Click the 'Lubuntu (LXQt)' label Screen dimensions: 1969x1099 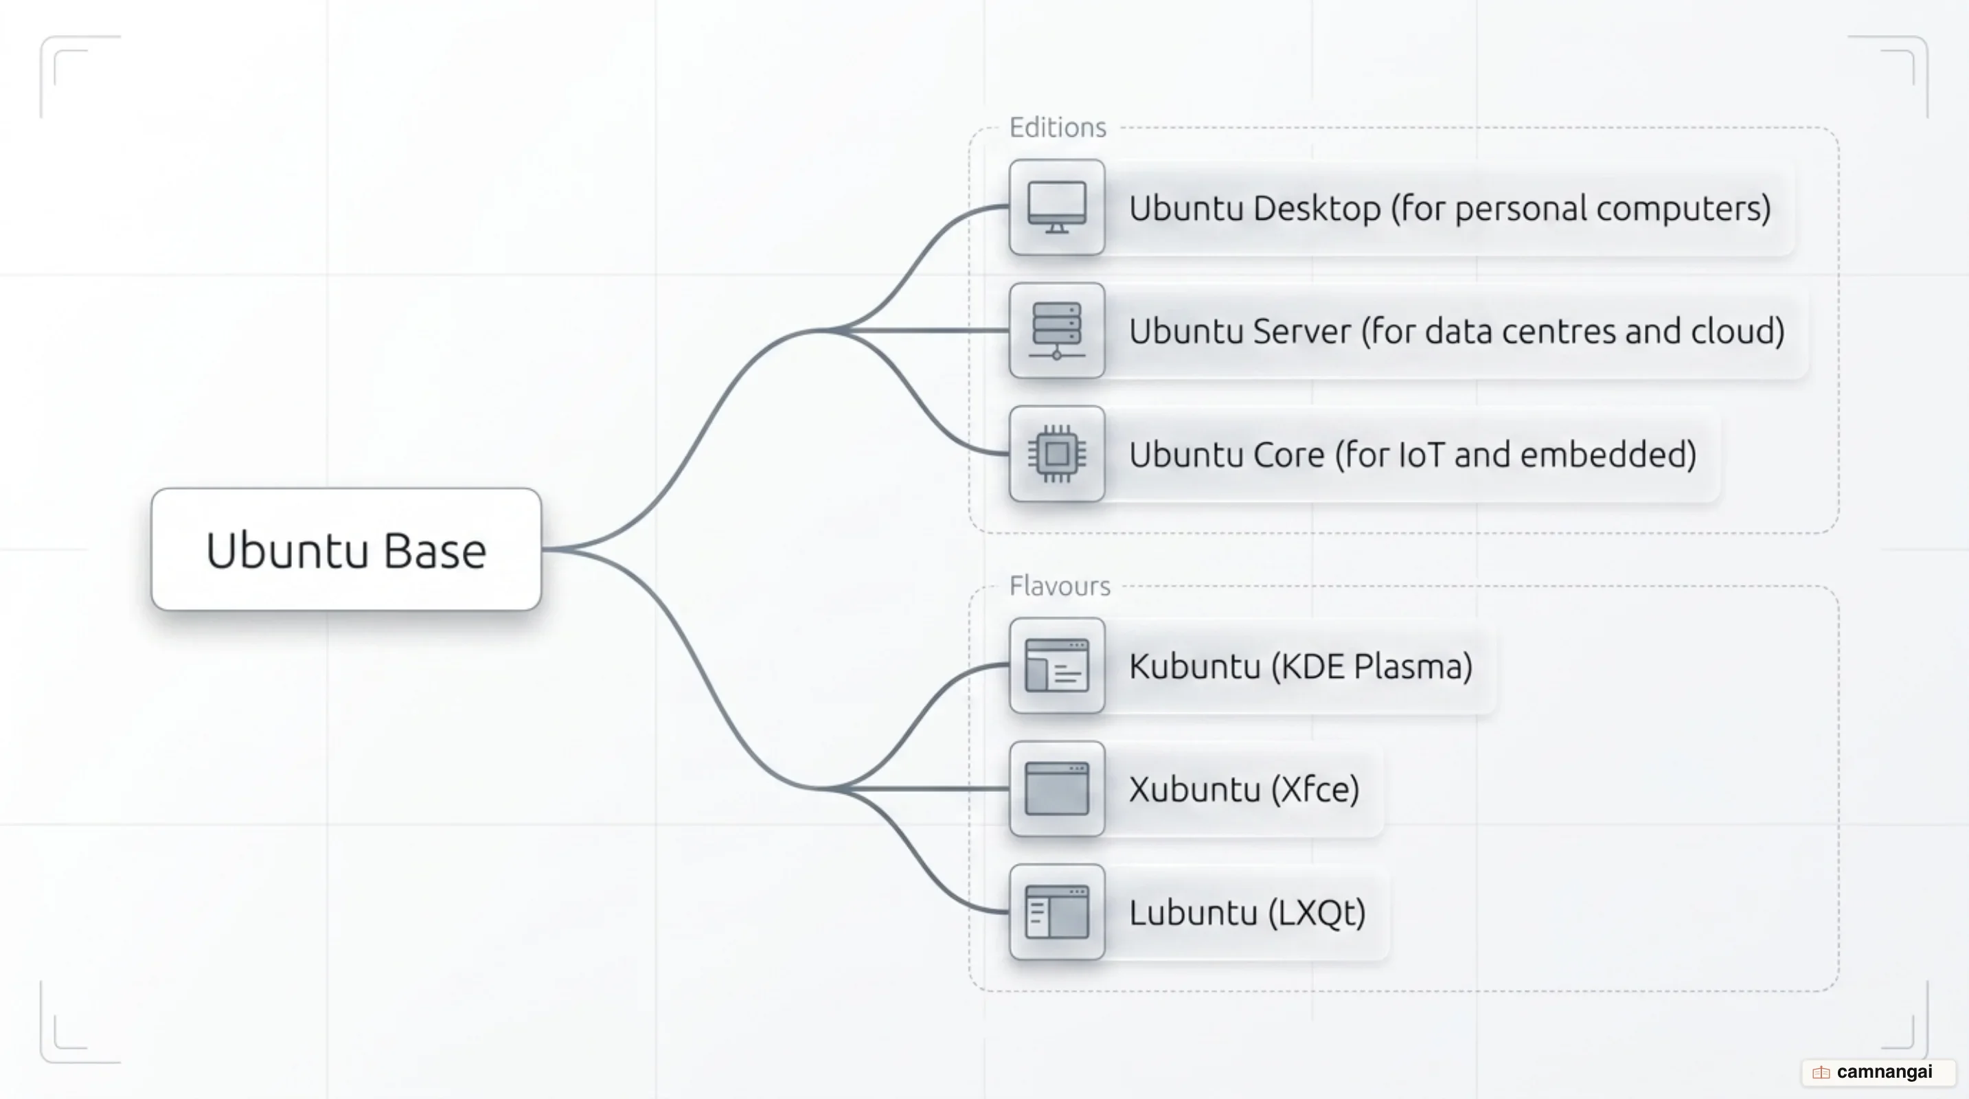click(x=1247, y=913)
